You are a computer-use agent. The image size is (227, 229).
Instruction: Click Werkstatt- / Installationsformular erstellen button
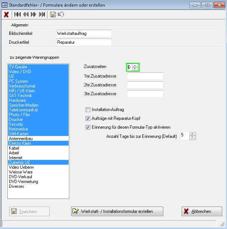[117, 211]
